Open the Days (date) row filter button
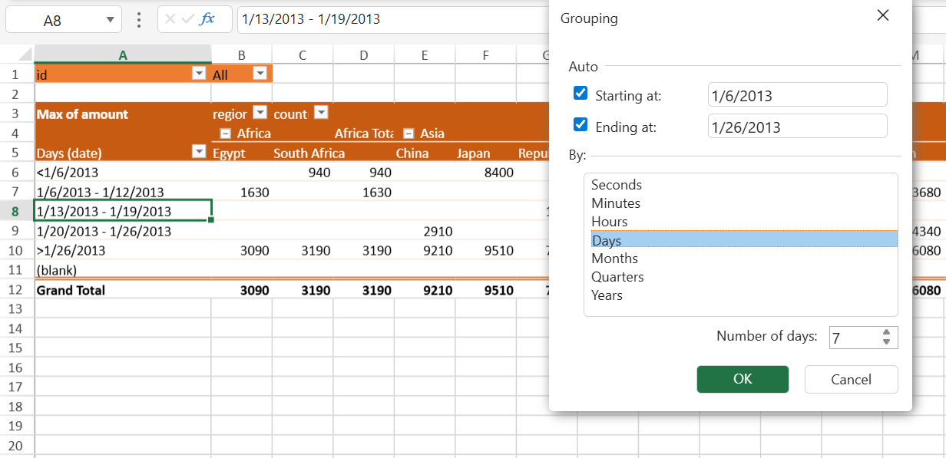Image resolution: width=946 pixels, height=458 pixels. pos(199,153)
